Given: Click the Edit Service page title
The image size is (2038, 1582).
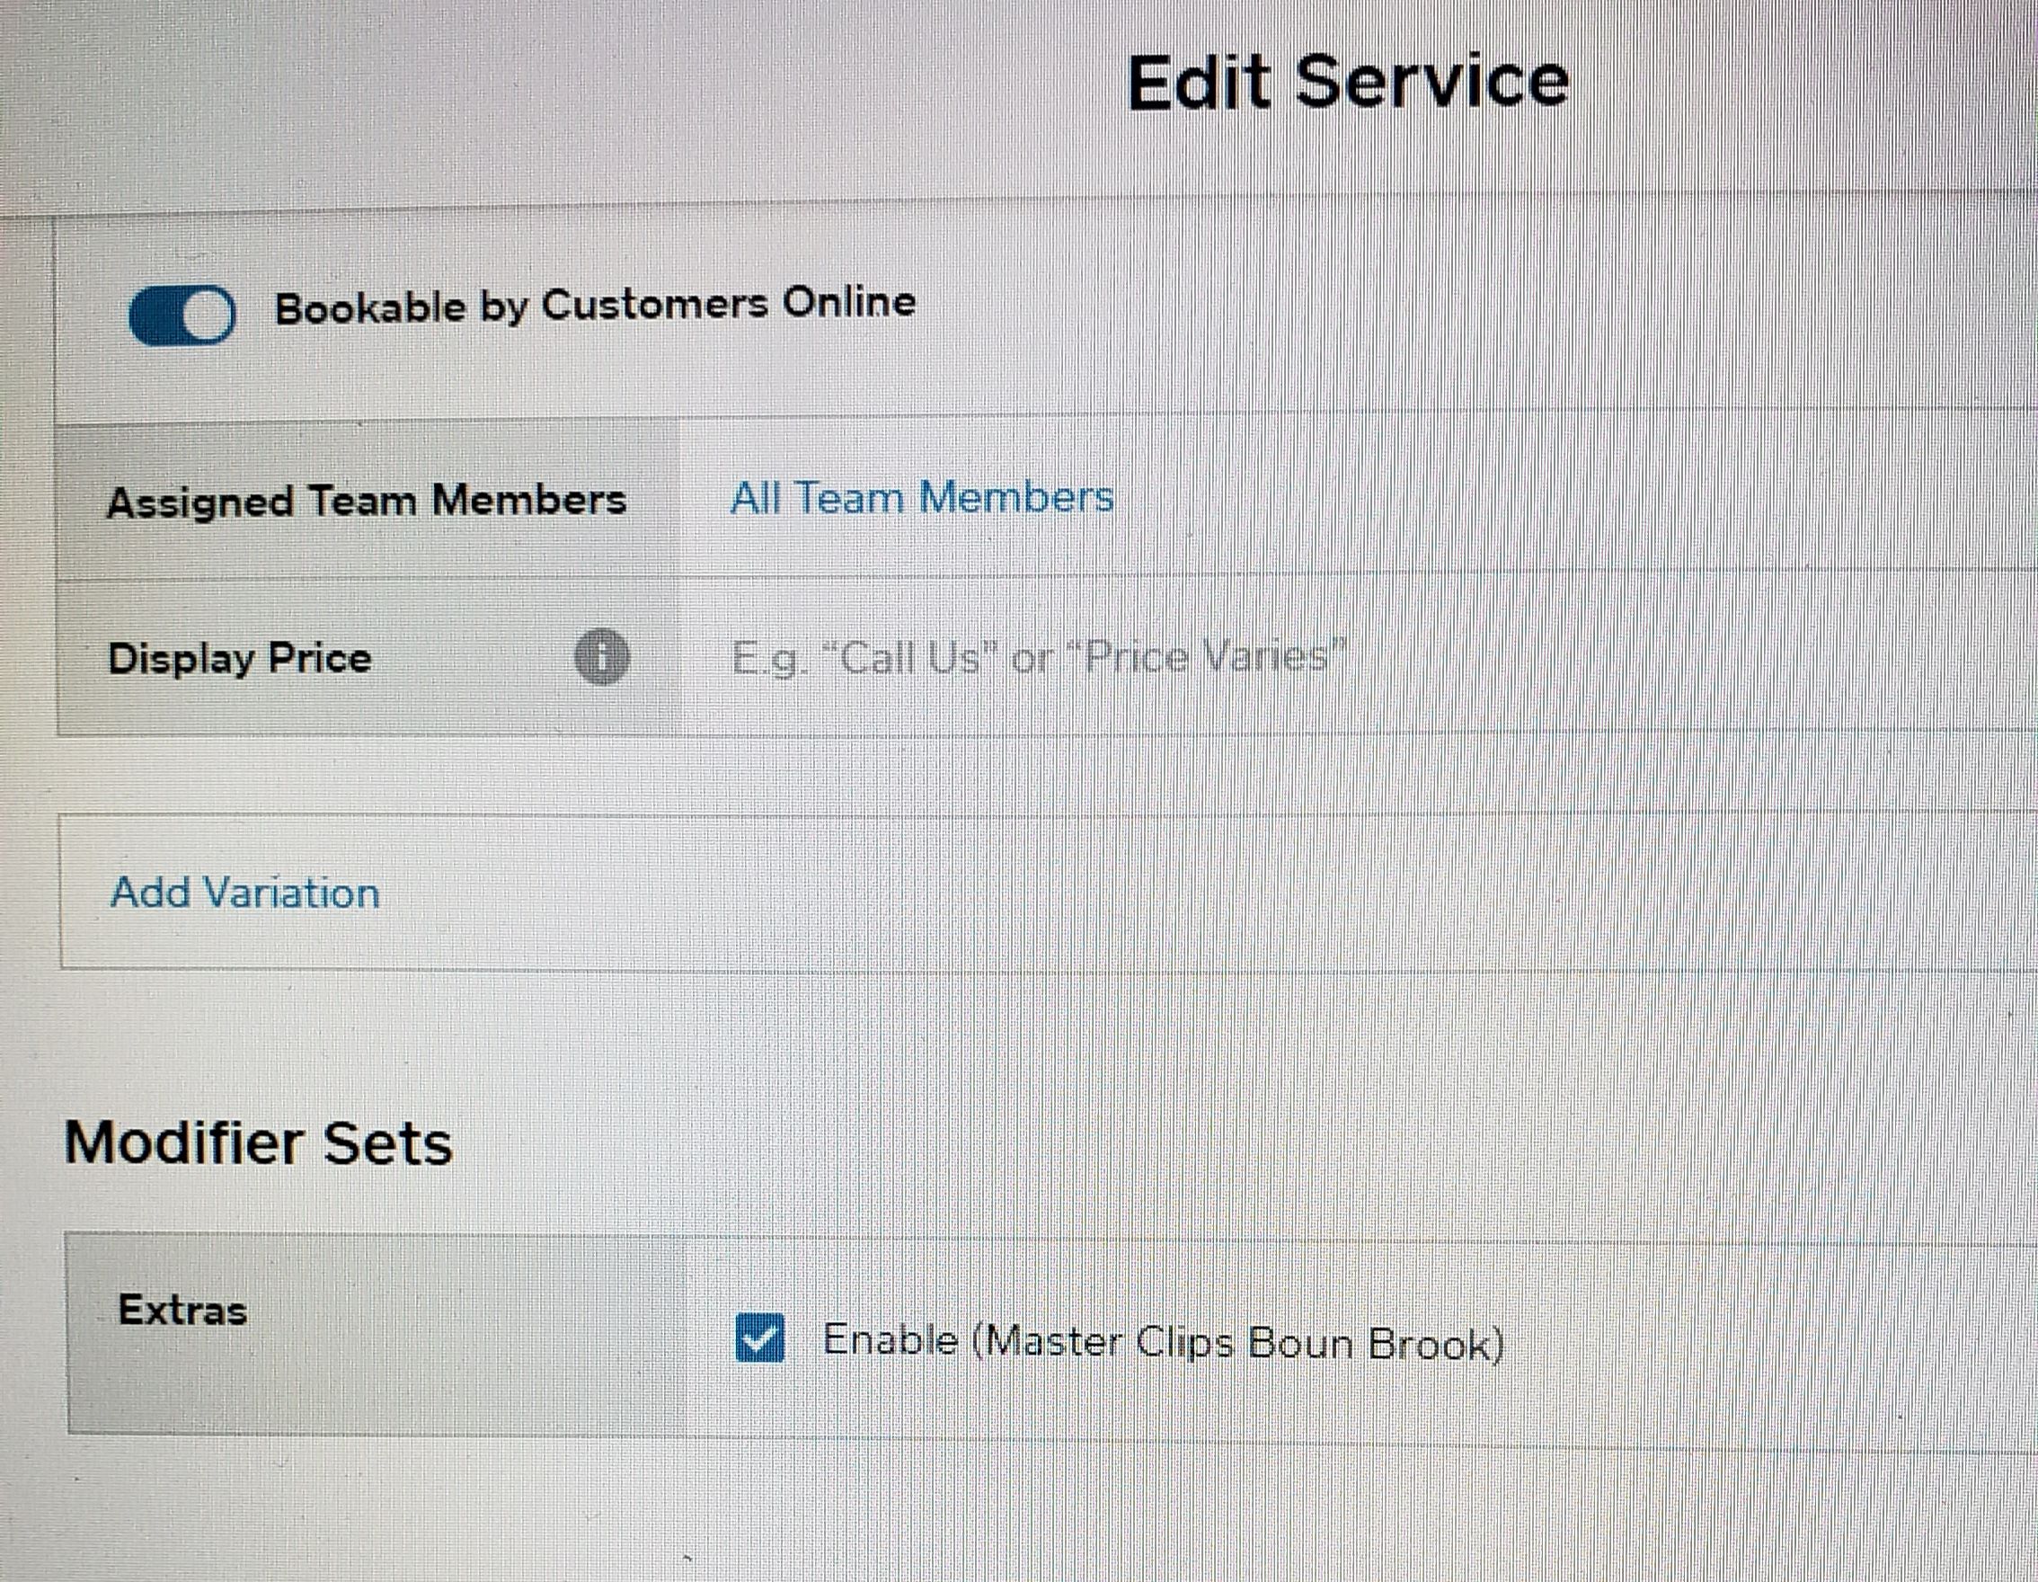Looking at the screenshot, I should click(1348, 82).
